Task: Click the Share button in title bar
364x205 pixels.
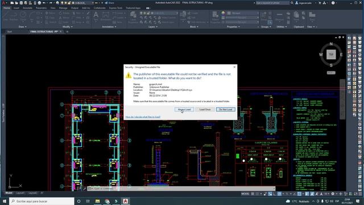Action: tap(109, 3)
